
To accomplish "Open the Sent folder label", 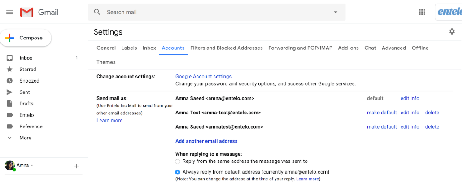I will [25, 92].
